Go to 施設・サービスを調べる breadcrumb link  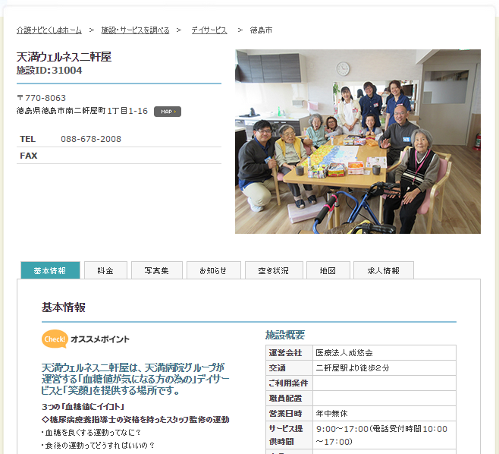[x=135, y=30]
